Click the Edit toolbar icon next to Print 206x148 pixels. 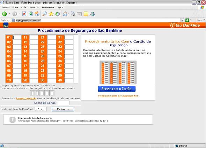[79, 14]
